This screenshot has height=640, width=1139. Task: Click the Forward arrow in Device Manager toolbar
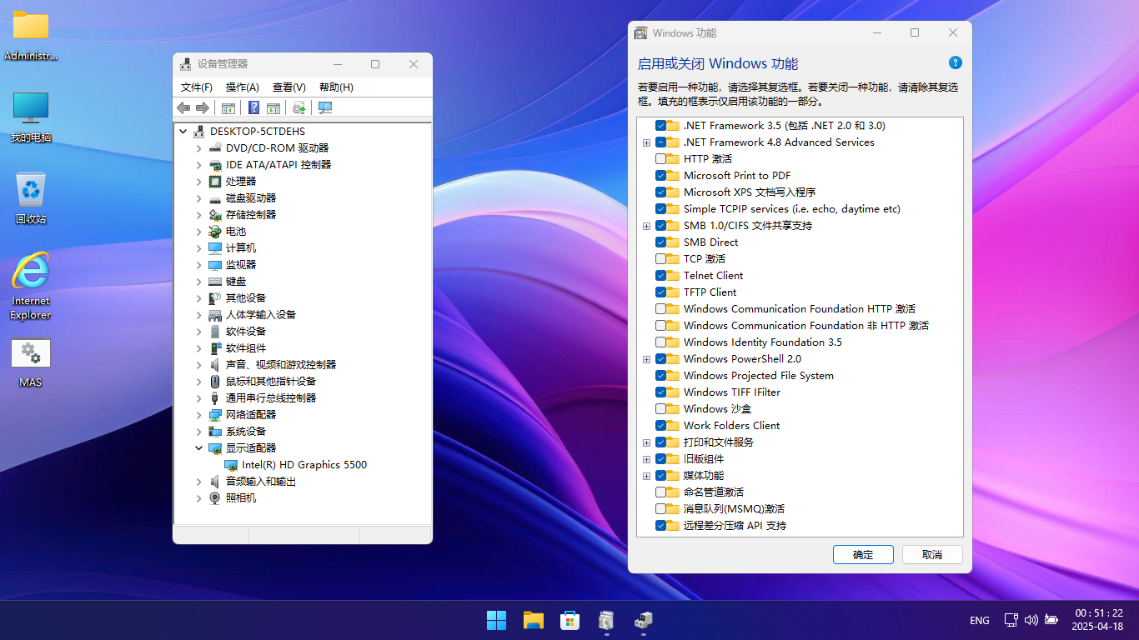click(202, 107)
